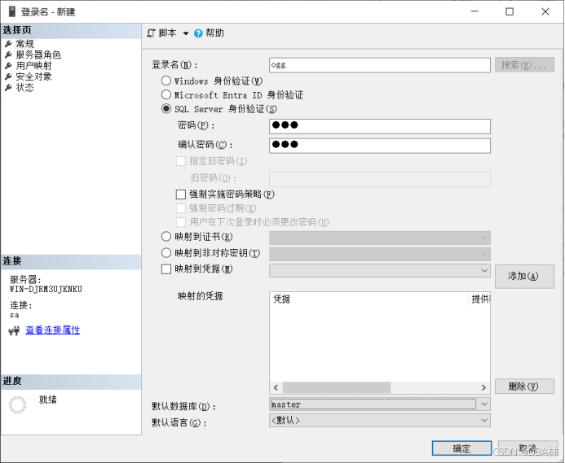Open the 默认数据库 master dropdown

(x=484, y=404)
